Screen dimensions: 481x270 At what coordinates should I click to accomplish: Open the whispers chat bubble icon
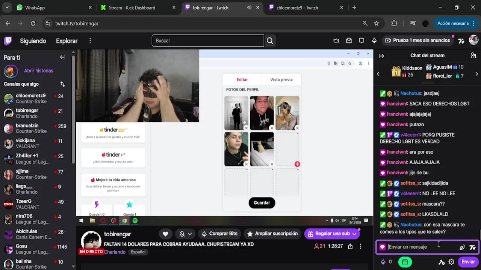coord(362,40)
